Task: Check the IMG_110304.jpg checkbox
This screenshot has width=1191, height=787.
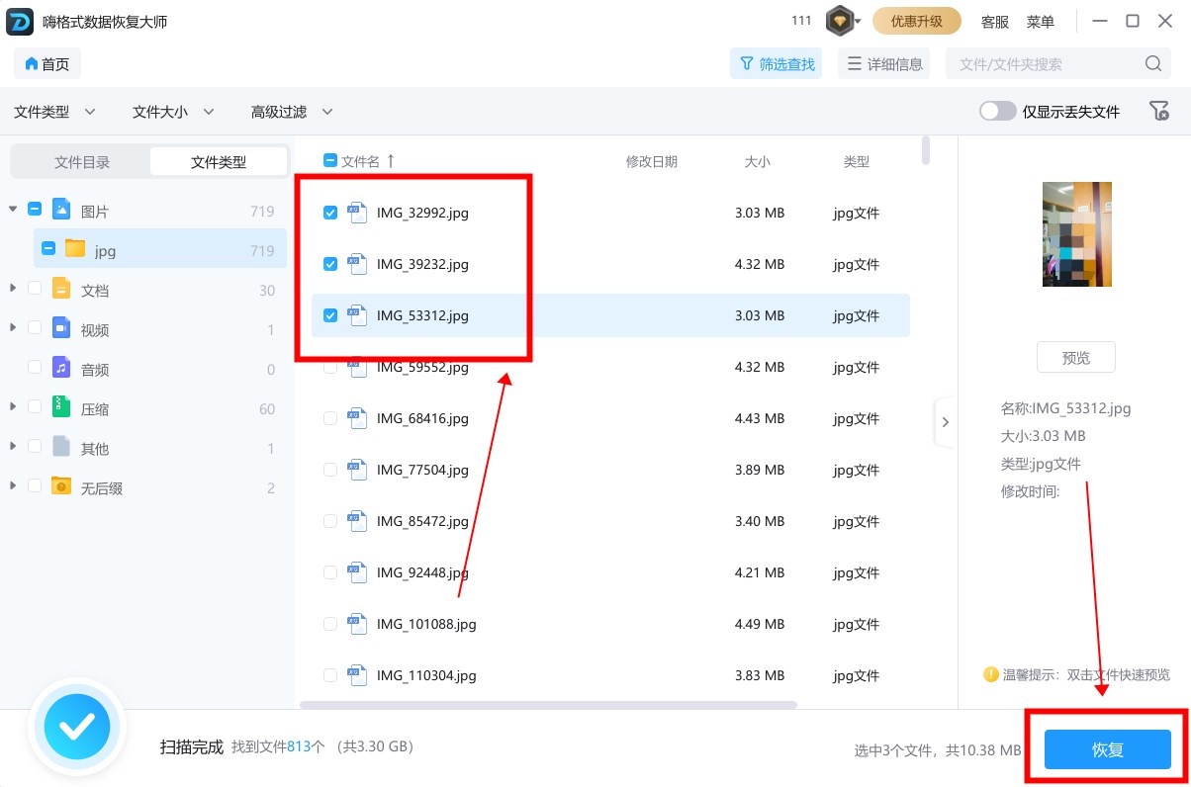Action: (x=330, y=675)
